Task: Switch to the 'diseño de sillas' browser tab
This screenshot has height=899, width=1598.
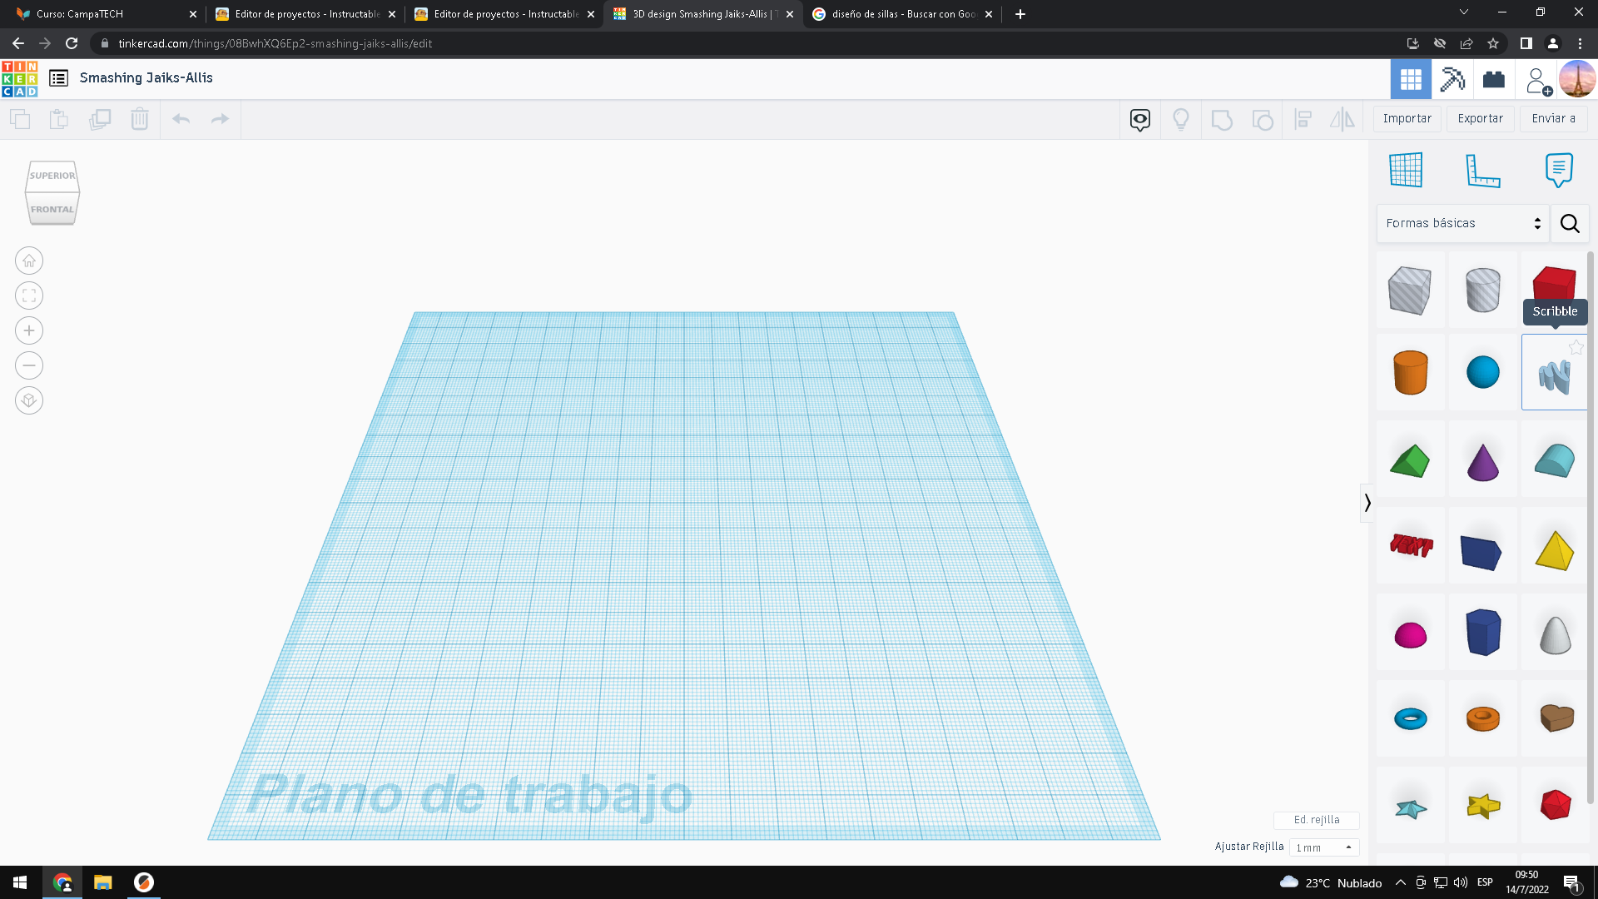Action: pos(903,14)
